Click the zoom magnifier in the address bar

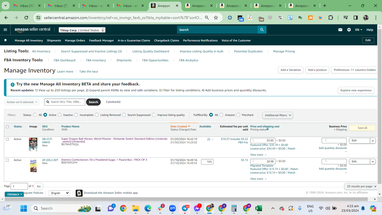(207, 18)
